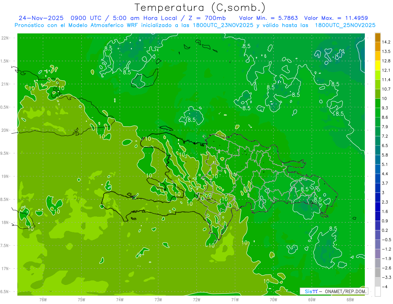Click the 'Temperatura (C,somb.)' chart title

pos(200,7)
